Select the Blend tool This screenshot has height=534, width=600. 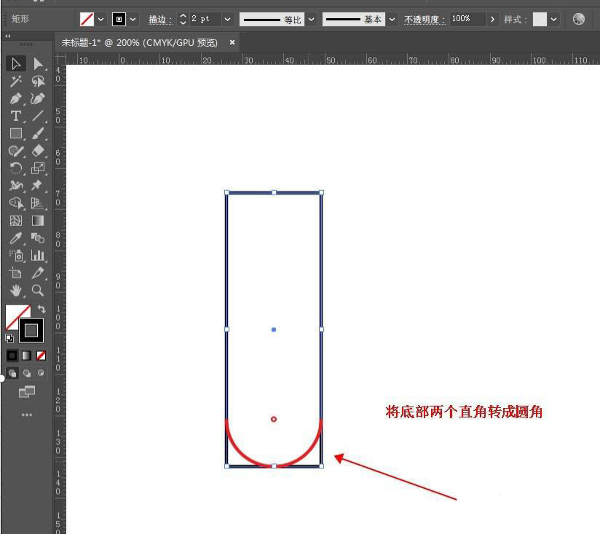click(38, 238)
